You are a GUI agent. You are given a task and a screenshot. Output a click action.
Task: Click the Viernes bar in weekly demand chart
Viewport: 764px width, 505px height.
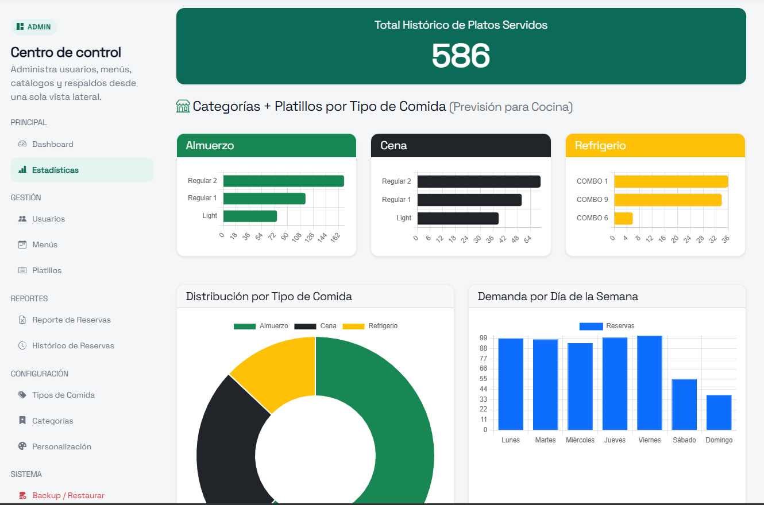pos(650,383)
